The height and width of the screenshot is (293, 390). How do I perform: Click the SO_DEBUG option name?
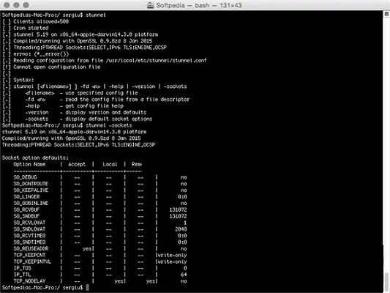25,177
